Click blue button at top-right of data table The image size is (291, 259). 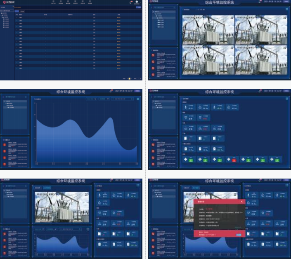click(x=139, y=7)
